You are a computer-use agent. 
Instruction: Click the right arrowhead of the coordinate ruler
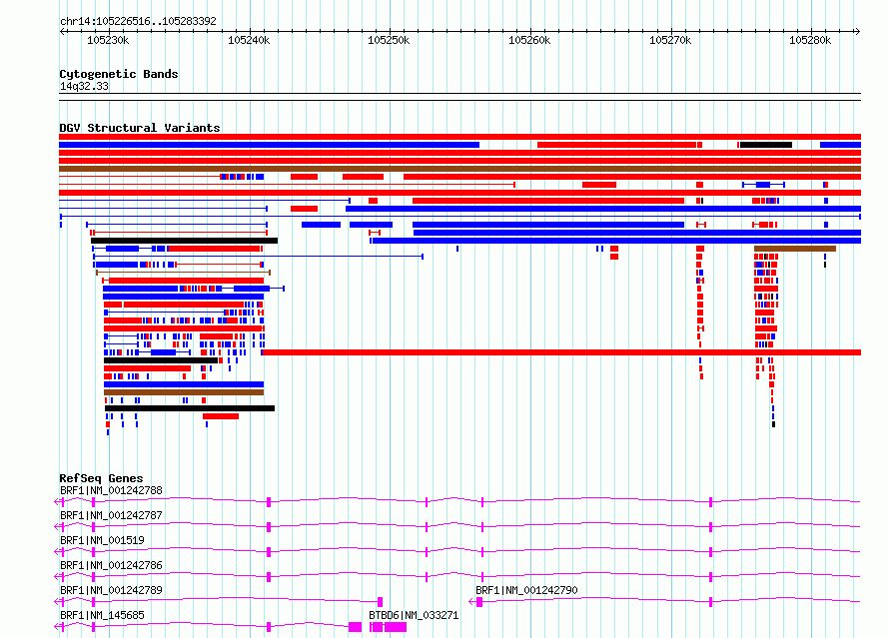857,32
